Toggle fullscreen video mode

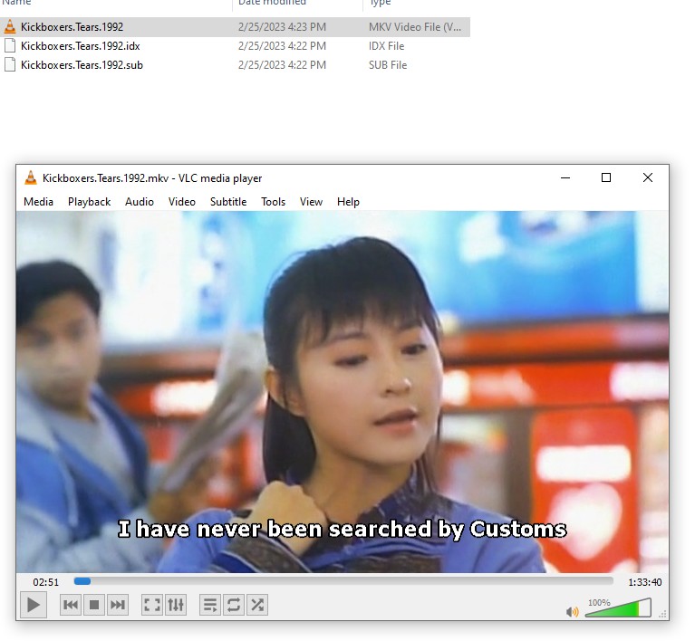(x=152, y=605)
